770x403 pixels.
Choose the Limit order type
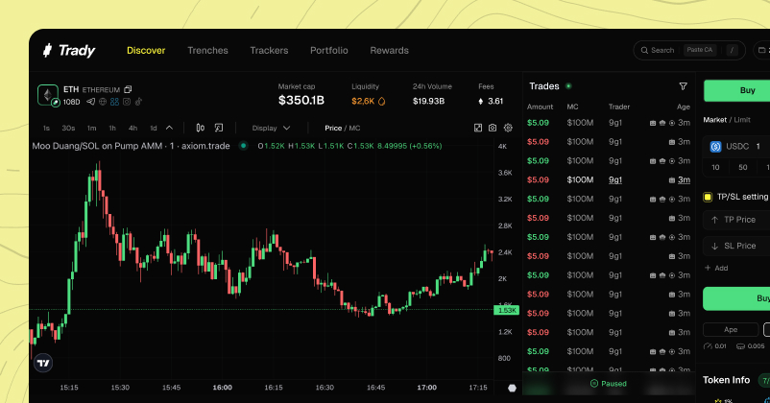742,120
